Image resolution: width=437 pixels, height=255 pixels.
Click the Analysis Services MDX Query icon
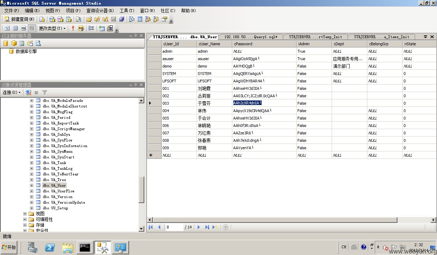(x=52, y=19)
